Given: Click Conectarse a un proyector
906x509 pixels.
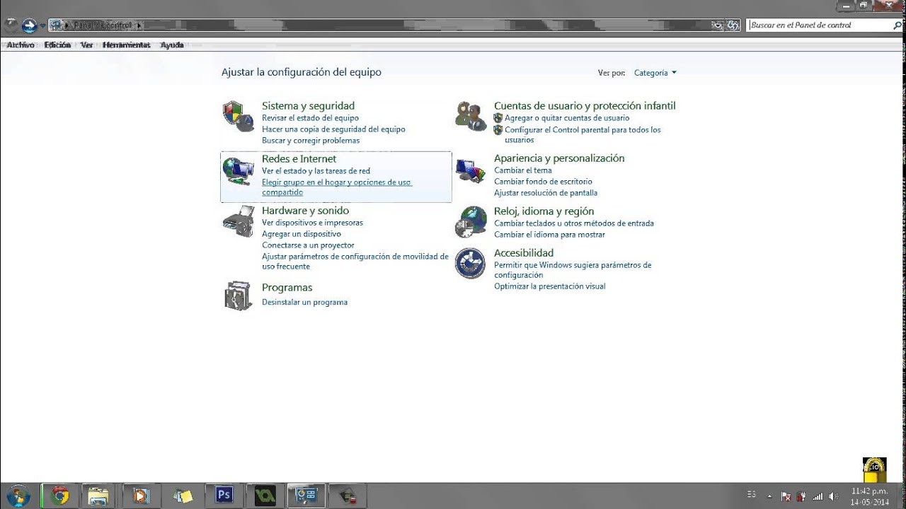Looking at the screenshot, I should point(308,245).
